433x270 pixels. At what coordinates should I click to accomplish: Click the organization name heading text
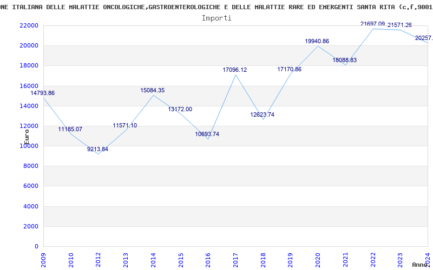216,7
